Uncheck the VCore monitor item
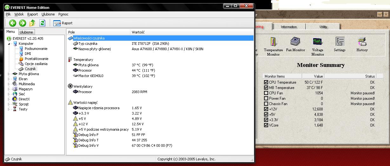This screenshot has height=166, width=390. pyautogui.click(x=266, y=125)
